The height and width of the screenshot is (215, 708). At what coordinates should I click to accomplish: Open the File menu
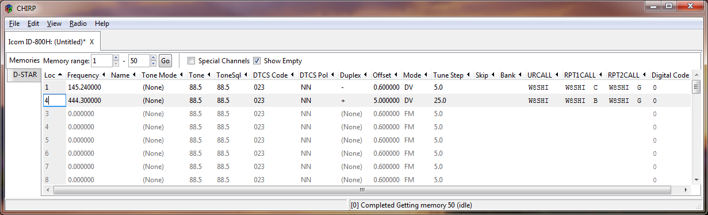14,24
